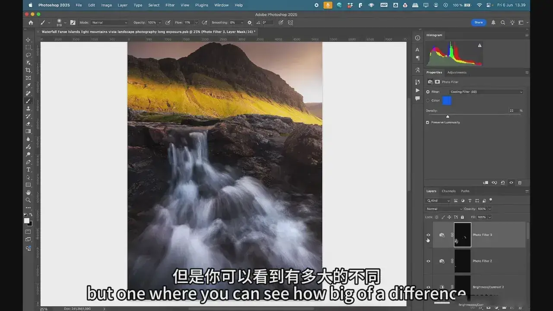Select the Eyedropper tool
This screenshot has height=311, width=553.
pos(29,86)
